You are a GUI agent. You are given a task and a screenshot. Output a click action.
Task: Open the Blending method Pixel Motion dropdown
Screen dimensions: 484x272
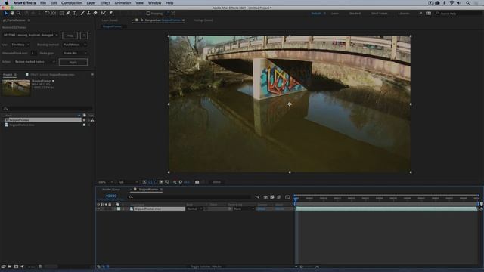74,45
